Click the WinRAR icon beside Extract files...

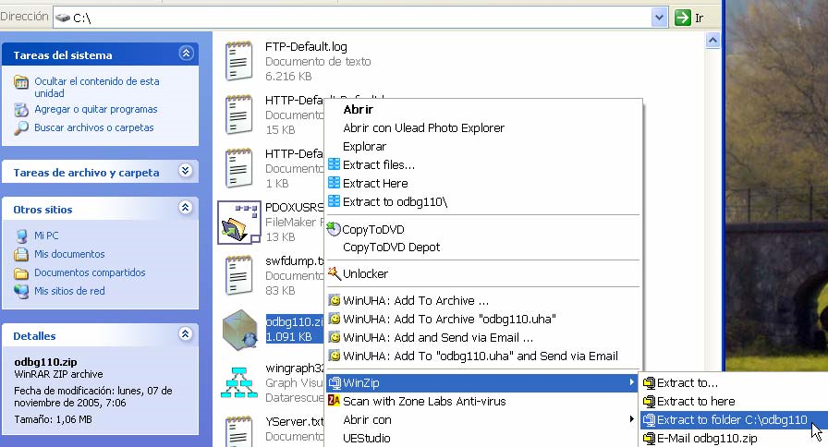pos(334,164)
